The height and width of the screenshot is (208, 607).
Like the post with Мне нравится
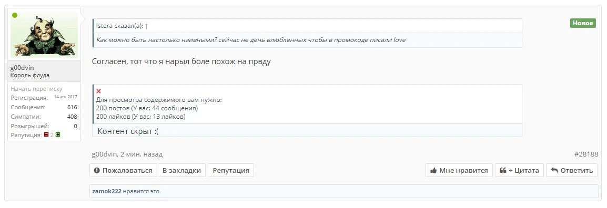(459, 171)
